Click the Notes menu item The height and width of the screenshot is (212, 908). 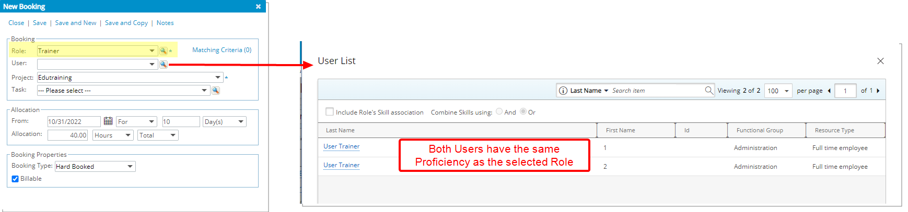coord(165,23)
